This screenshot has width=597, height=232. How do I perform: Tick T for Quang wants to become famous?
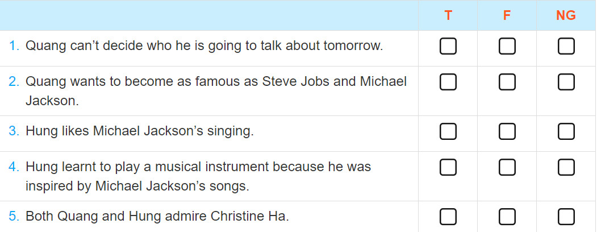point(448,82)
